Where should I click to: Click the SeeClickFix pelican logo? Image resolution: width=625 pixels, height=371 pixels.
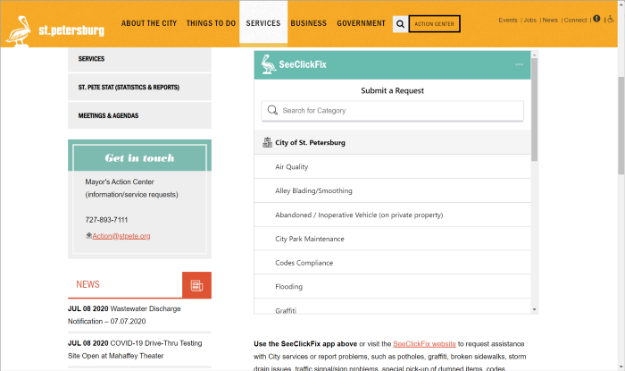pos(268,65)
